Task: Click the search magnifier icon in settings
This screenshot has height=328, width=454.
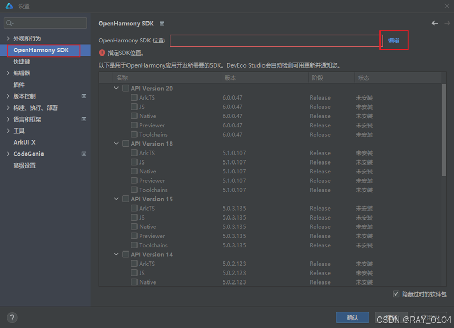Action: tap(9, 23)
